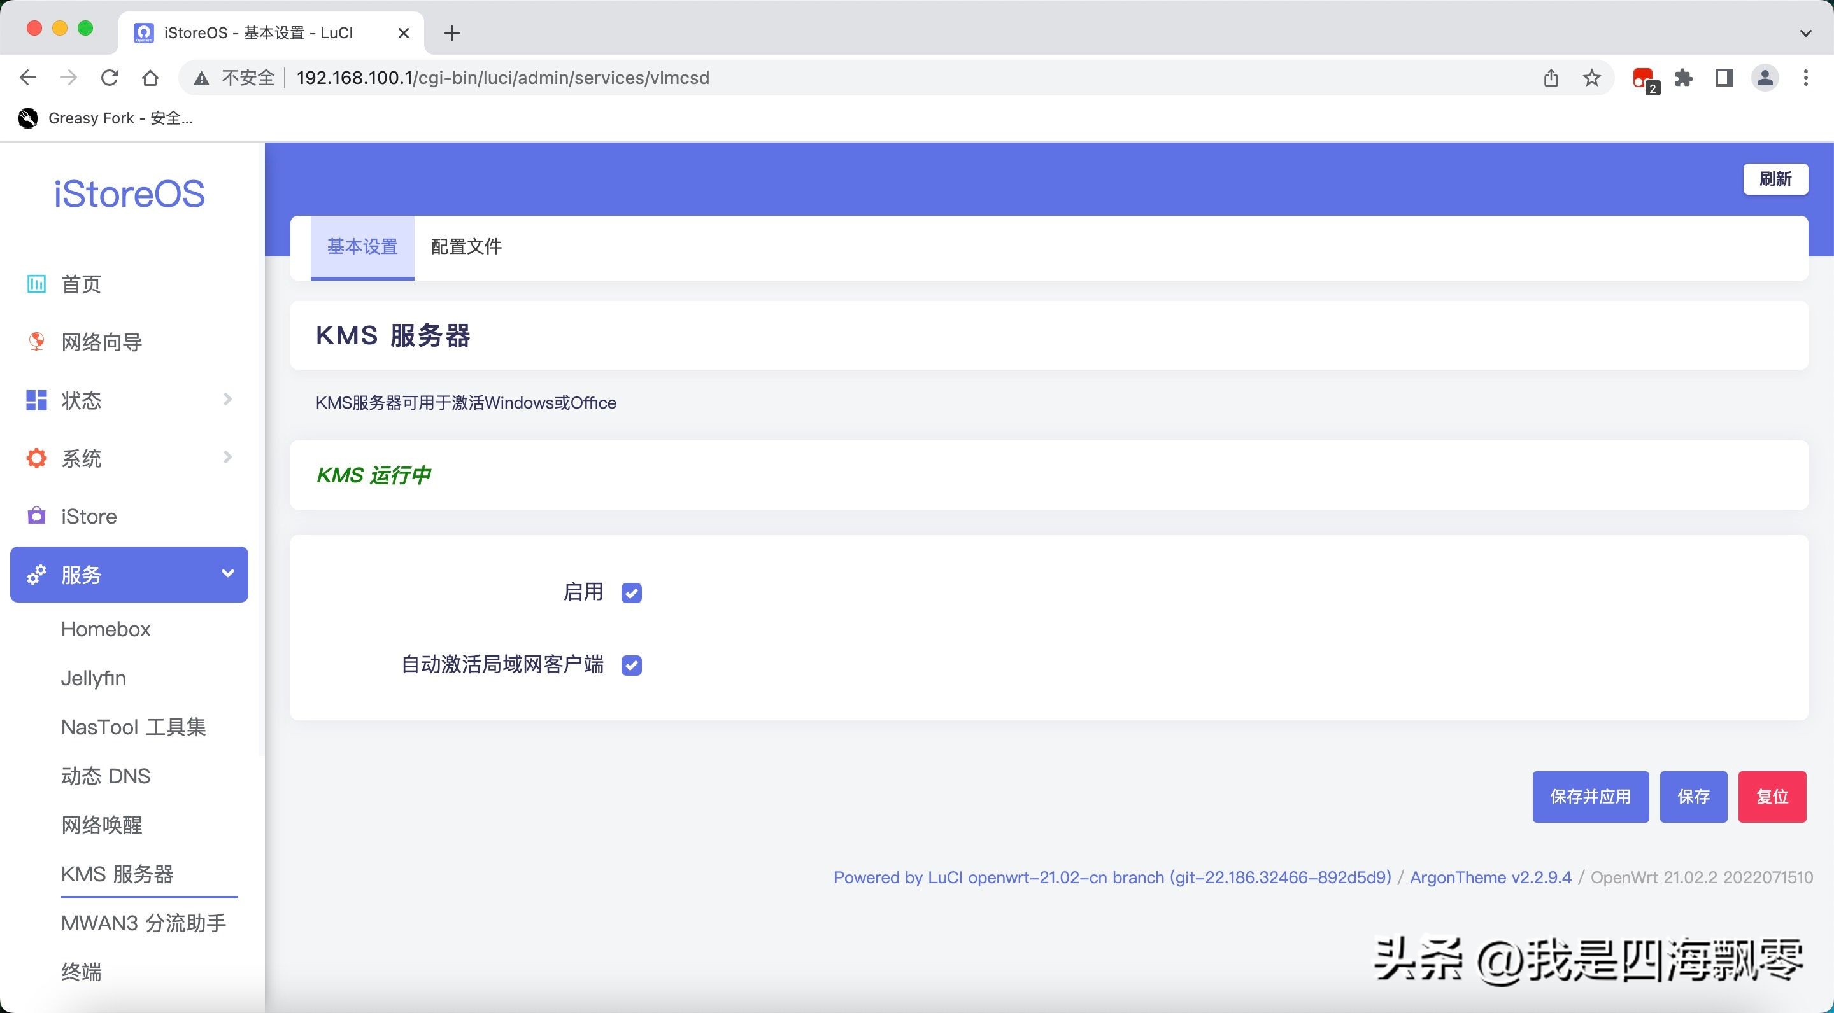The image size is (1834, 1013).
Task: Click the iStore shopping bag icon
Action: pos(36,516)
